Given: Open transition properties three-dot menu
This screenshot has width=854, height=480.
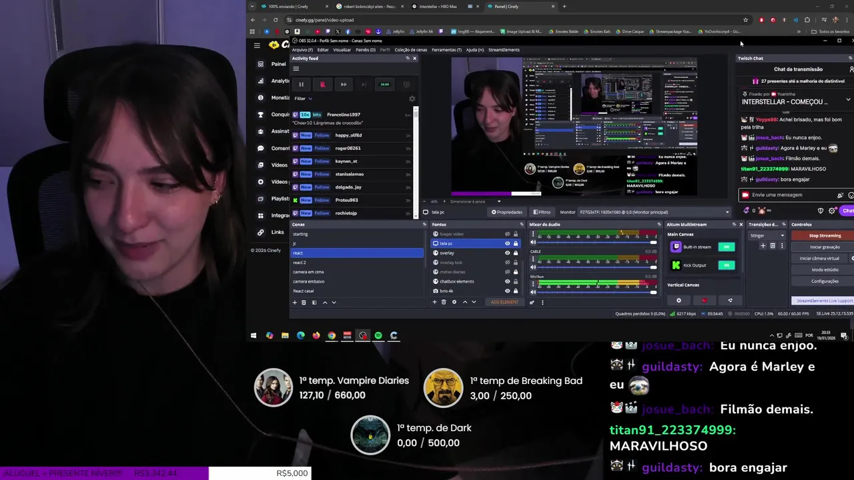Looking at the screenshot, I should [x=782, y=246].
